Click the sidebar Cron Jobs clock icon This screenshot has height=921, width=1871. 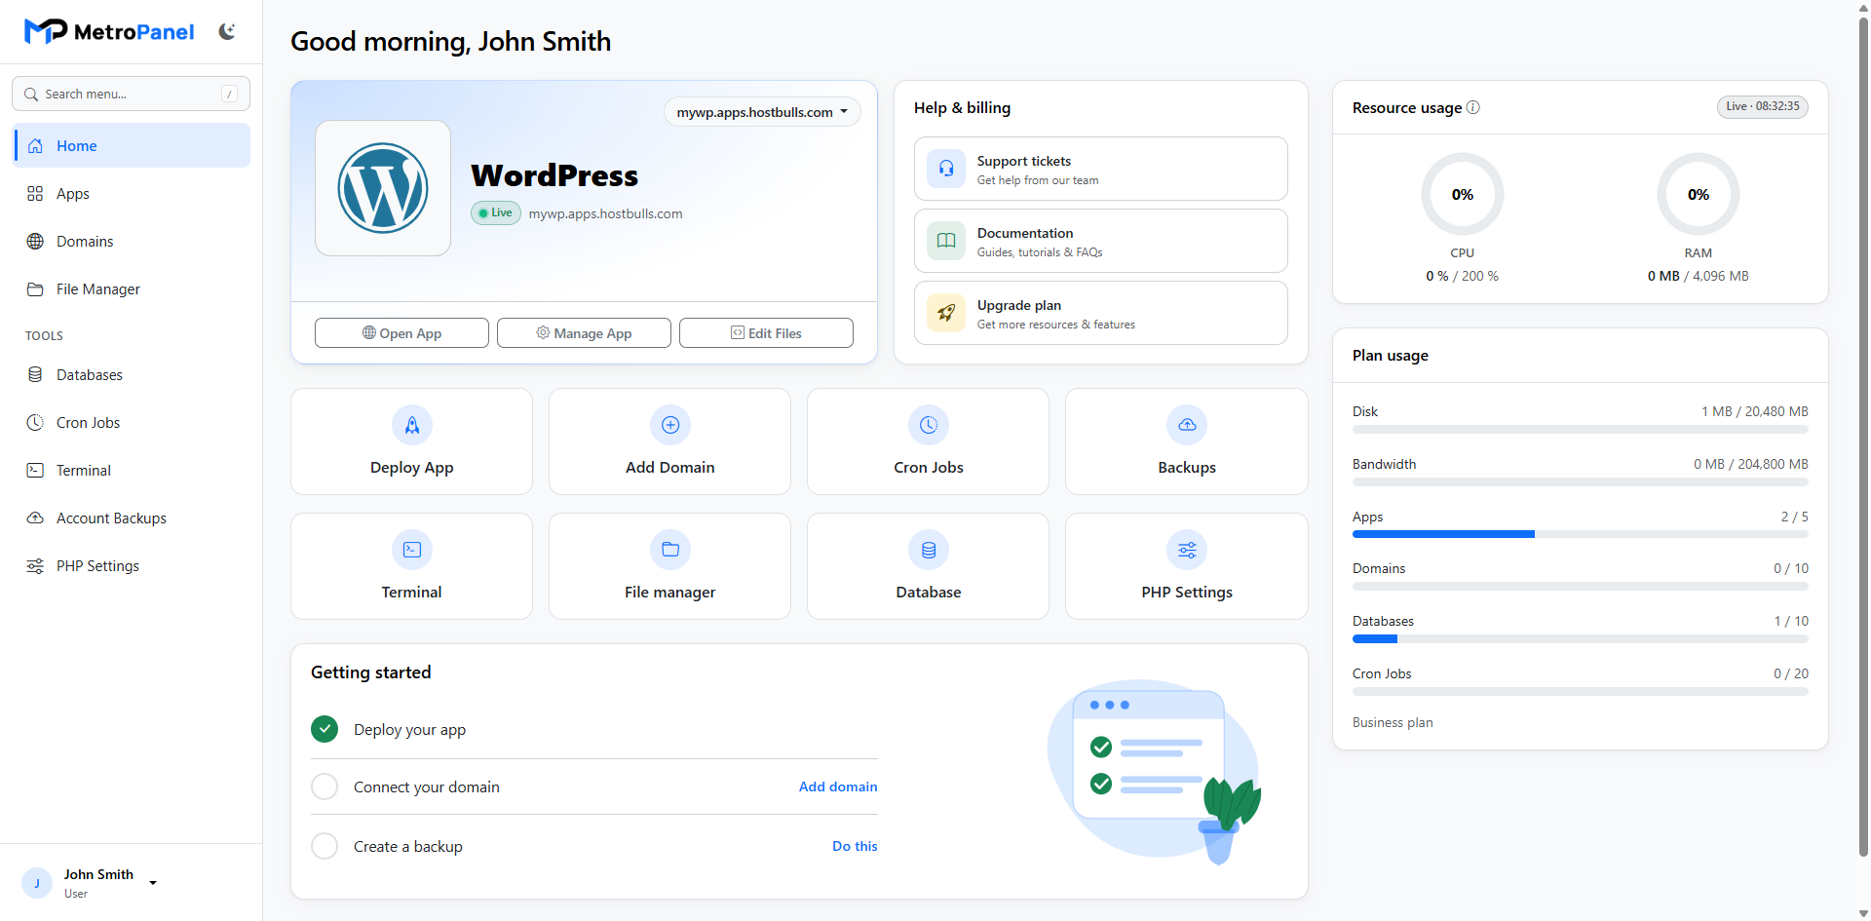point(35,422)
